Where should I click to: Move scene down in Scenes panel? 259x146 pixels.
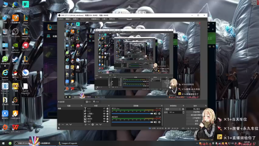point(71,125)
